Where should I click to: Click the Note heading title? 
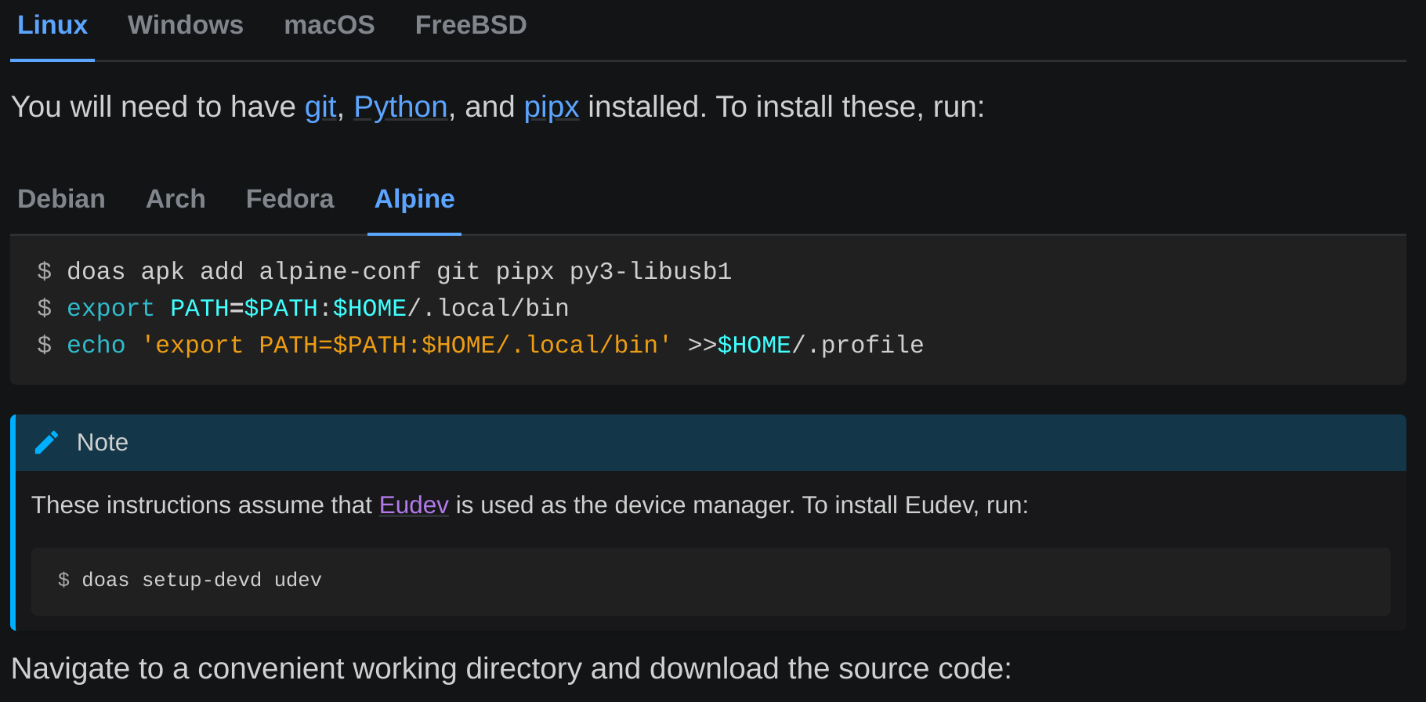[103, 443]
